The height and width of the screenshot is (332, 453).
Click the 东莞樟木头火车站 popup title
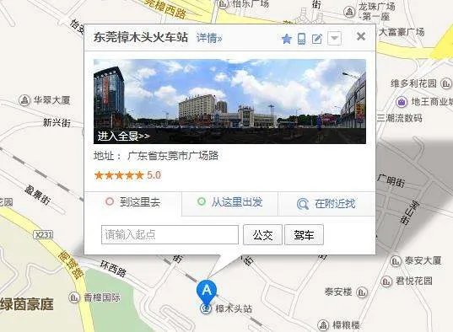(141, 38)
